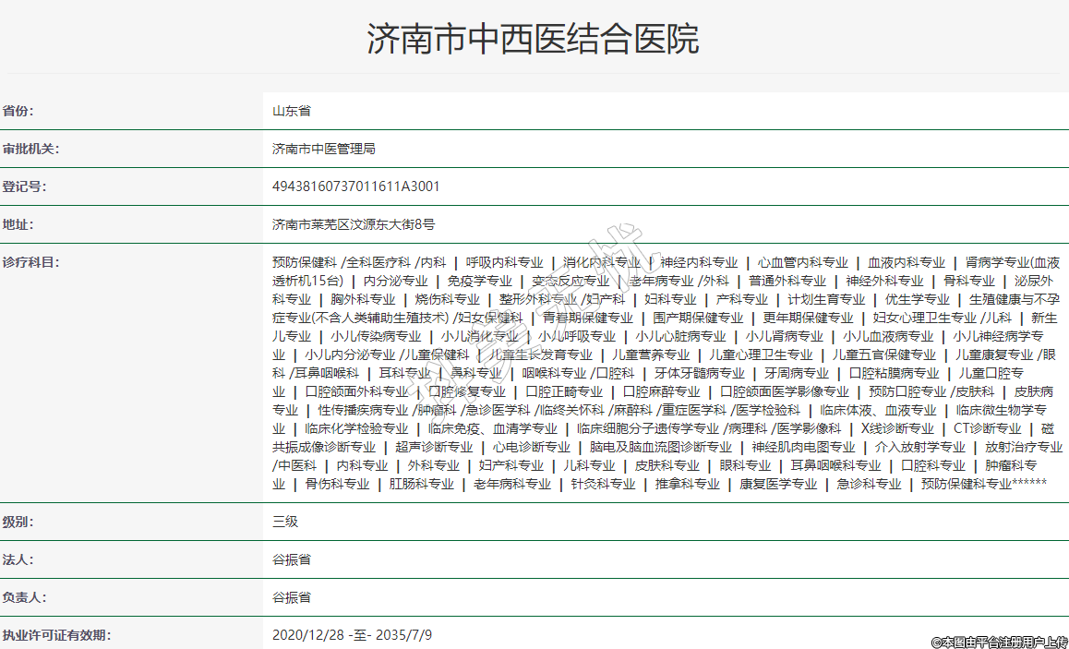Select the 级别 row label

click(18, 522)
